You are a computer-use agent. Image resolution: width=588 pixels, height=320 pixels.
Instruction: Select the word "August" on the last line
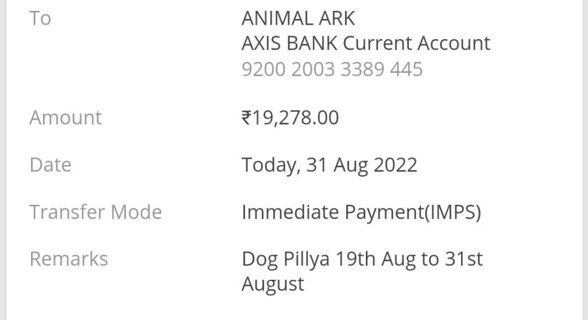pyautogui.click(x=273, y=284)
